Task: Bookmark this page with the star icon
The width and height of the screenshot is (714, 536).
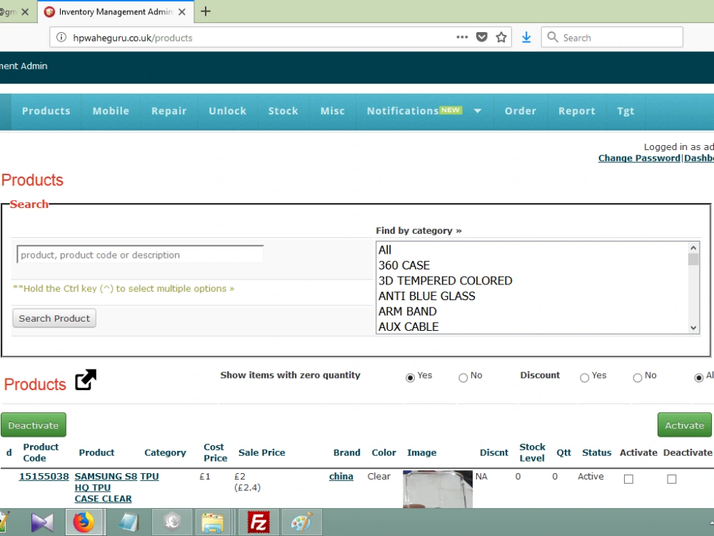Action: pos(501,37)
